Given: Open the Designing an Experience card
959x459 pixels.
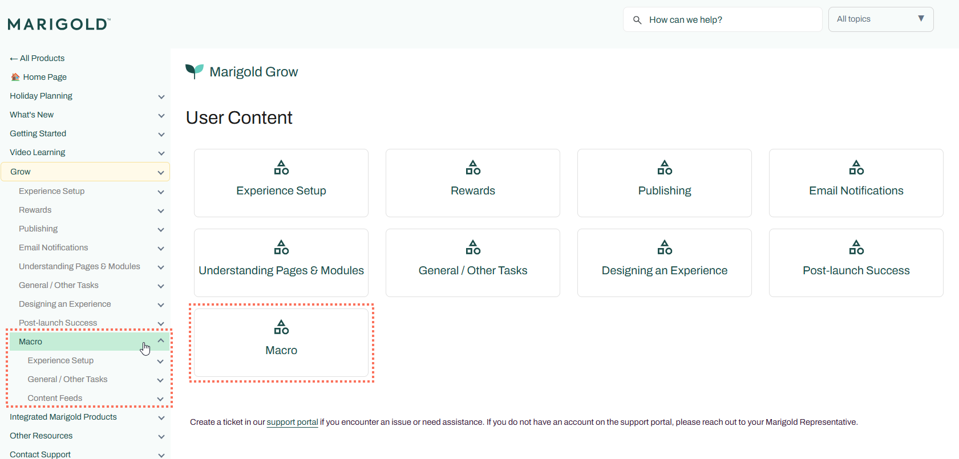Looking at the screenshot, I should [664, 263].
